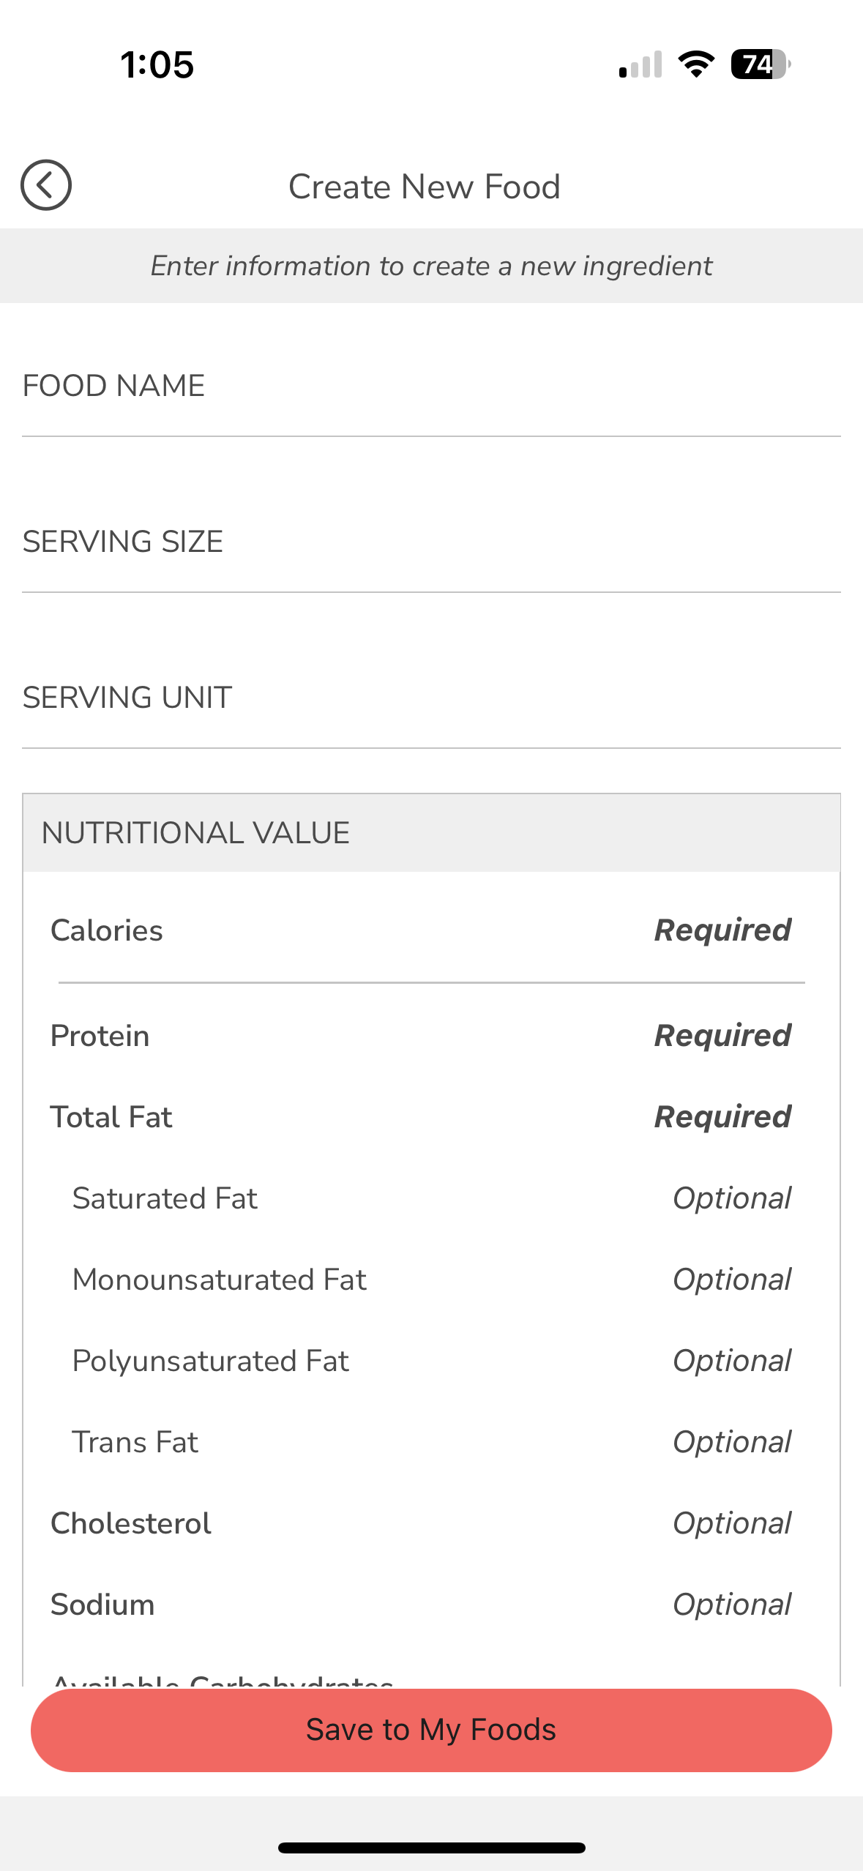Tap the Wi-Fi status icon
Viewport: 863px width, 1871px height.
[696, 64]
